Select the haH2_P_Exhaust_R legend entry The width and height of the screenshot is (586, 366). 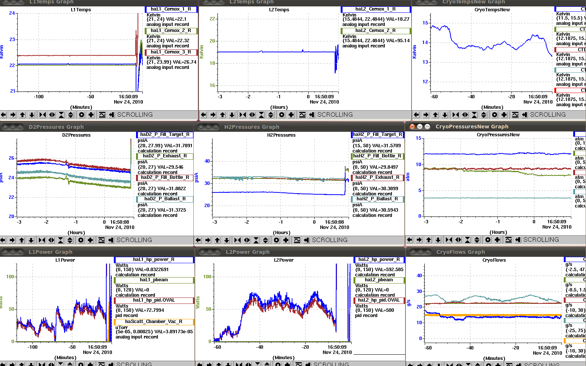pyautogui.click(x=378, y=178)
